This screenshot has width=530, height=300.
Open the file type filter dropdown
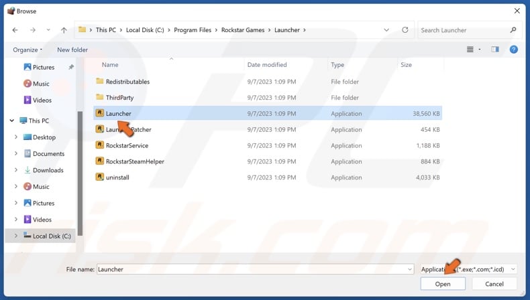(468, 269)
